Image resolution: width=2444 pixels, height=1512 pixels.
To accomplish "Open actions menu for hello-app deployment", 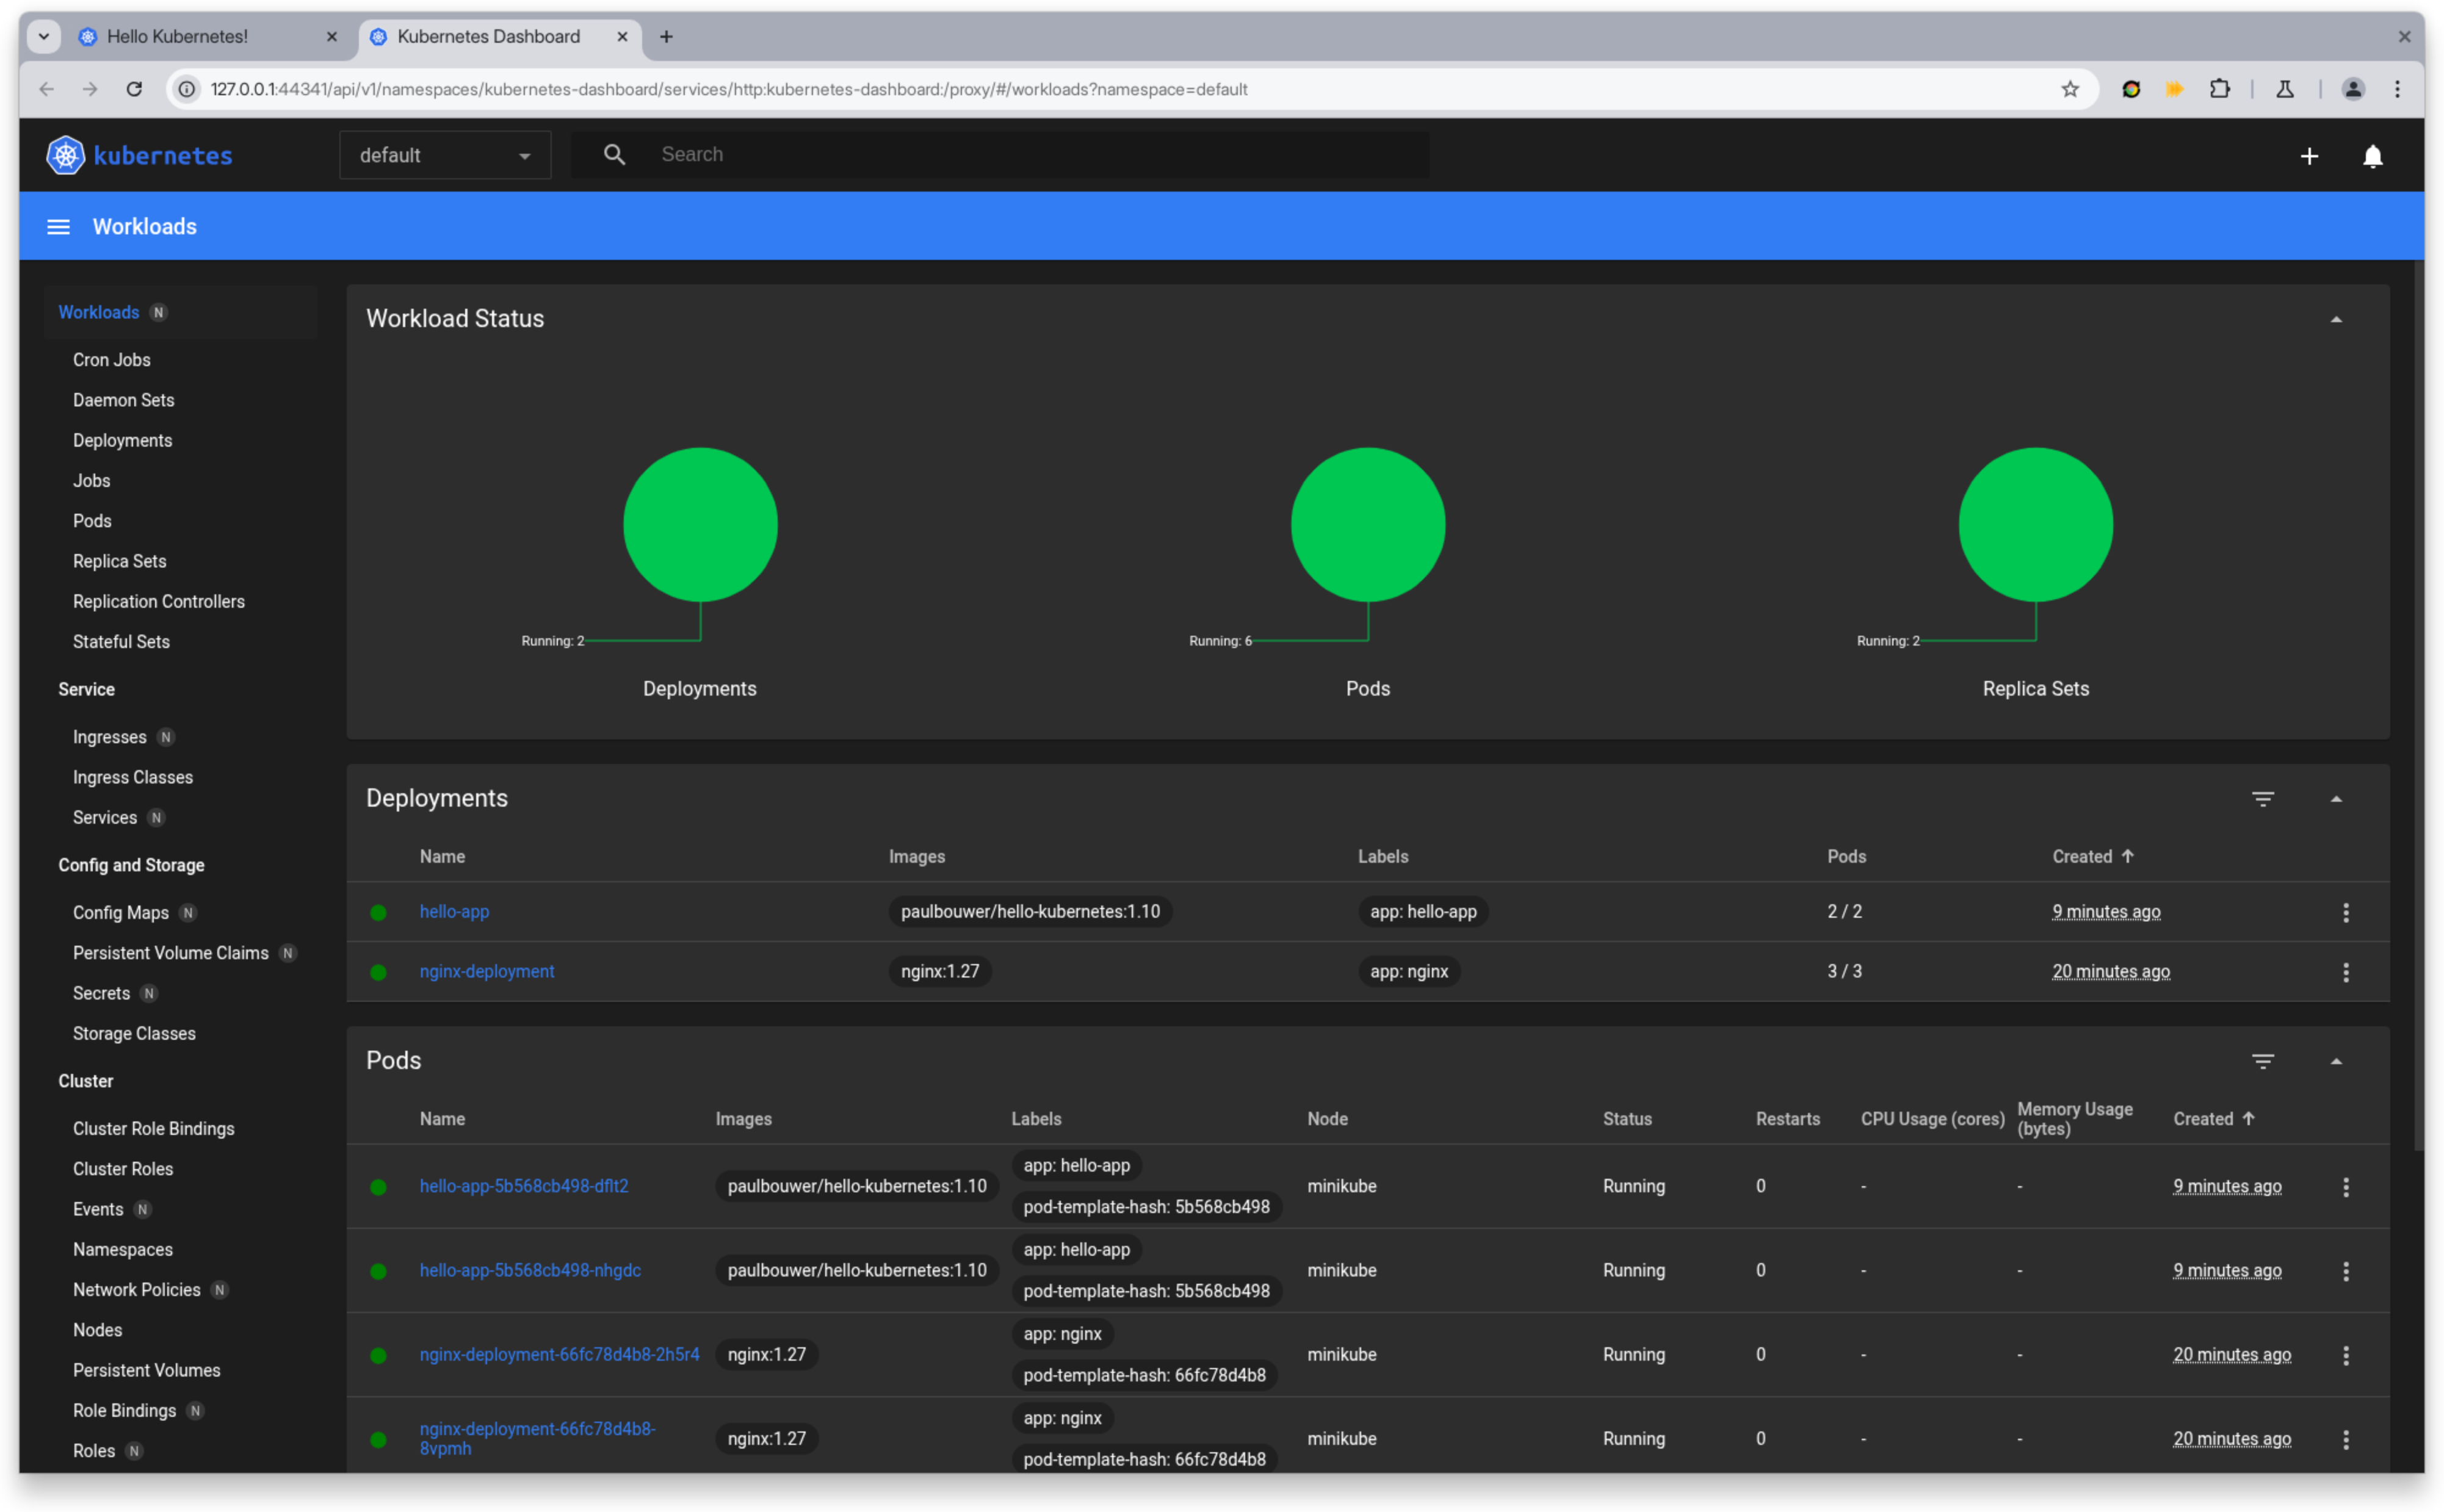I will point(2345,912).
